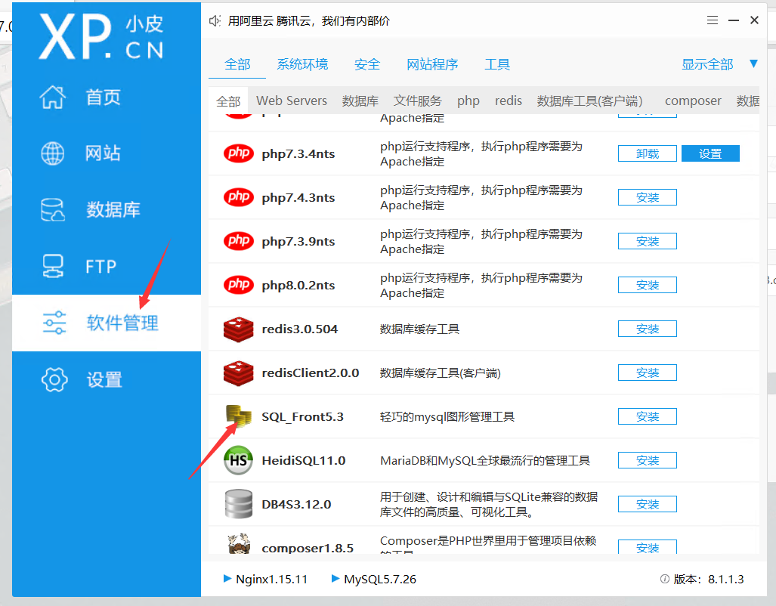The image size is (776, 606).
Task: Click the php7.4.3nts logo icon
Action: [239, 197]
